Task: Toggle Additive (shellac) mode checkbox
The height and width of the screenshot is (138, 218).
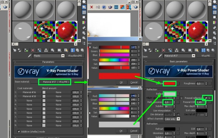Action: (19, 132)
